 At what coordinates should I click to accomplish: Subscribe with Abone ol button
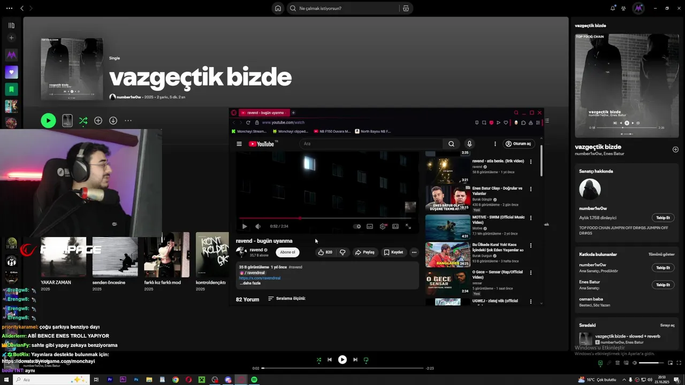(x=287, y=252)
